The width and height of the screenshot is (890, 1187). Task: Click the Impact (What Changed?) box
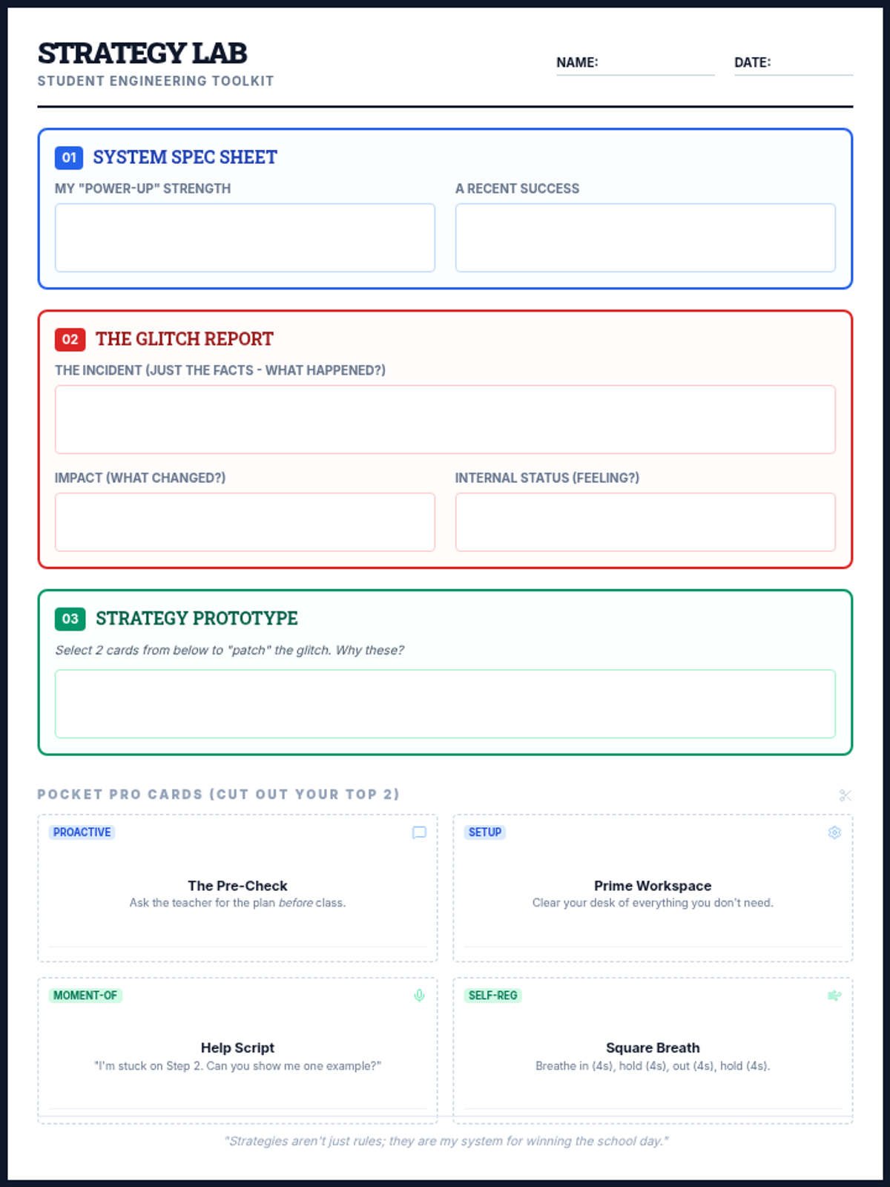245,522
